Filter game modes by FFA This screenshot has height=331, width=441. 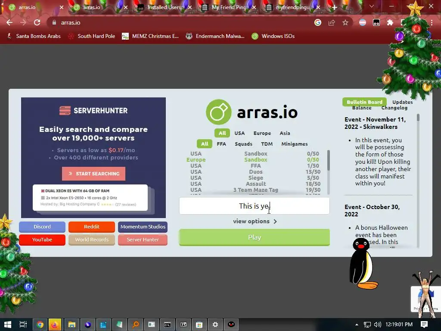tap(221, 144)
